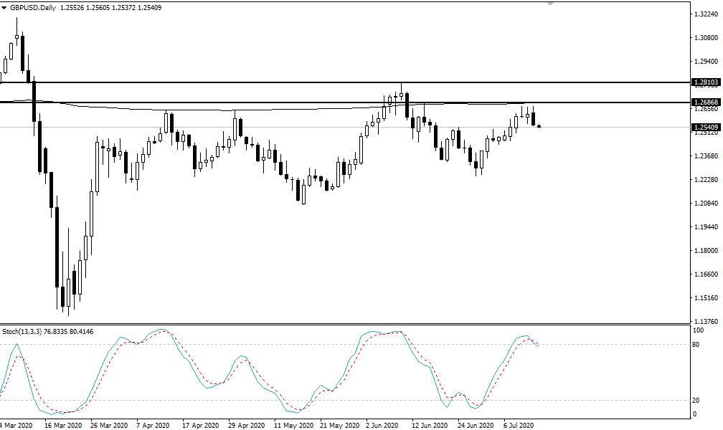
Task: Select the 7 Apr 2020 date label
Action: 153,425
